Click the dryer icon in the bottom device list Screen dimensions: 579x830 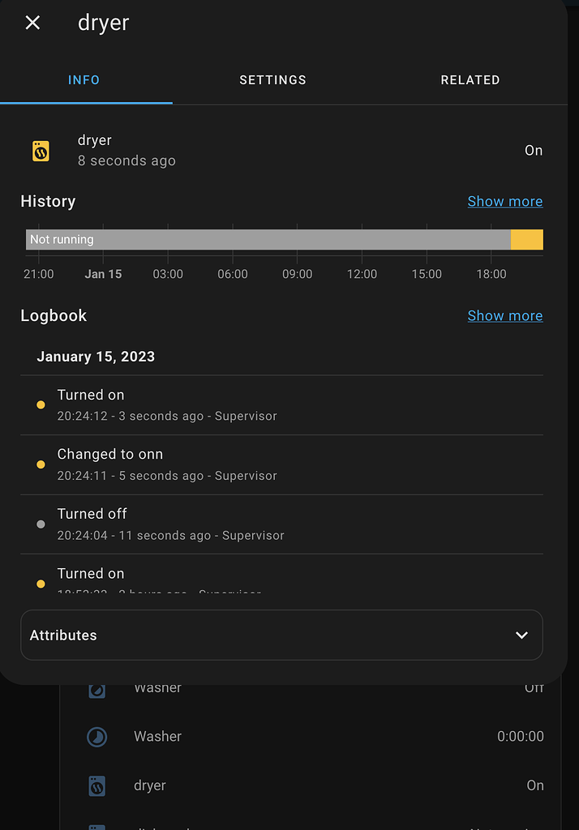(x=96, y=785)
